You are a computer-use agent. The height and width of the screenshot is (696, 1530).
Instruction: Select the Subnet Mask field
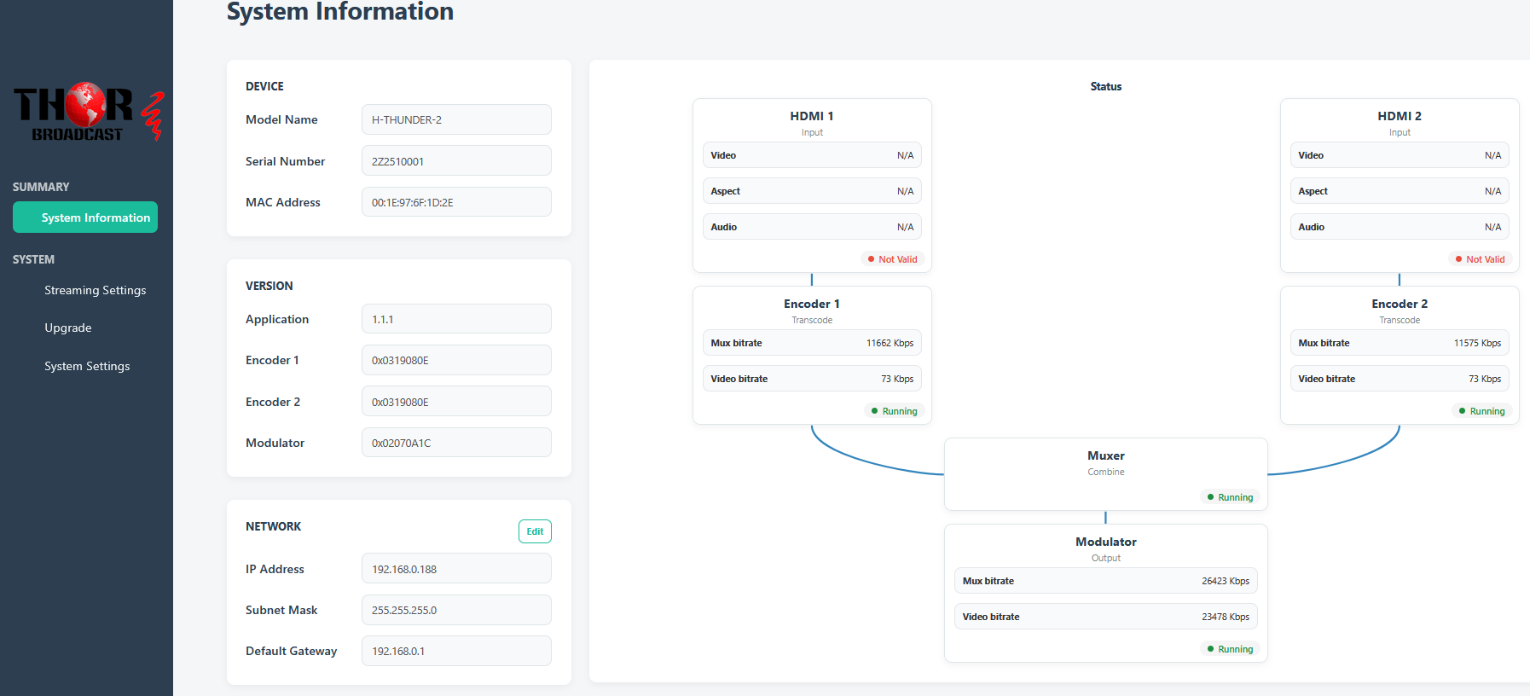point(456,610)
